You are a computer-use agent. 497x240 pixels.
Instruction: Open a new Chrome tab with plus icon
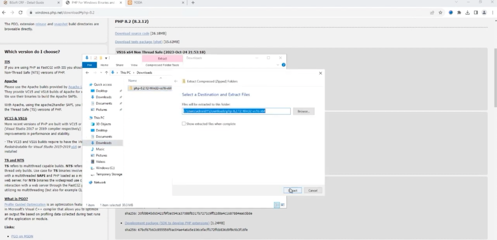(193, 2)
